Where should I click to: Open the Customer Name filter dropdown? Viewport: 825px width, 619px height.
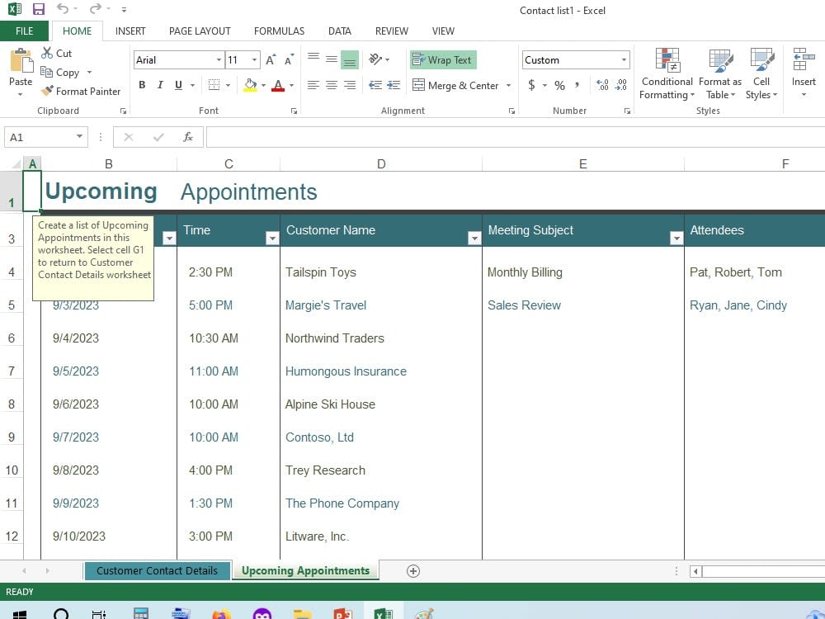[474, 239]
